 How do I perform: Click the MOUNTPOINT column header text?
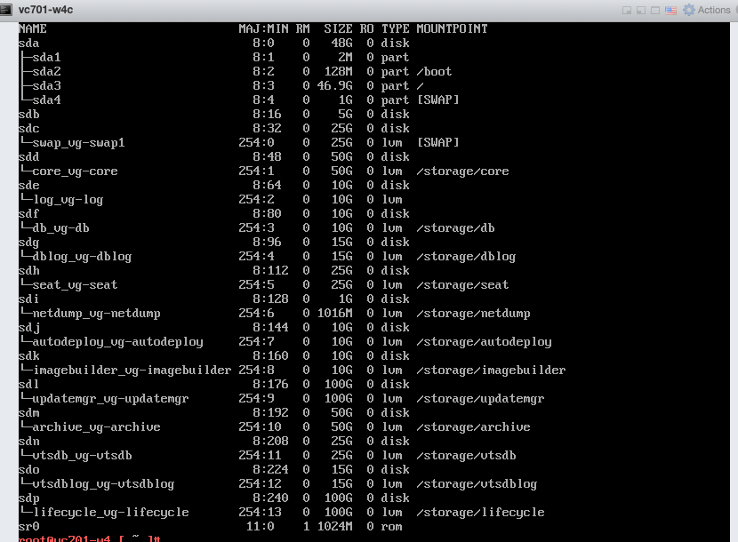point(452,28)
